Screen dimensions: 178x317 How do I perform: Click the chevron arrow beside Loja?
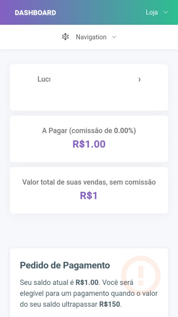166,12
